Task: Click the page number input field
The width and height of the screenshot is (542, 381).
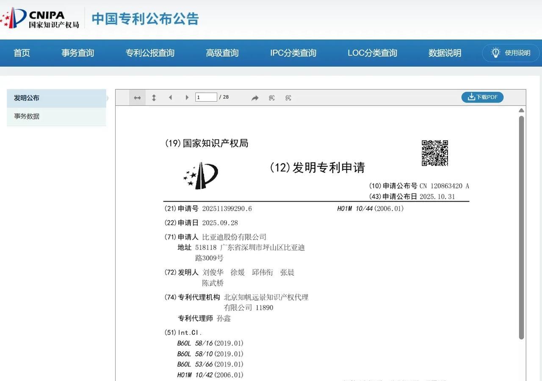Action: (x=206, y=97)
